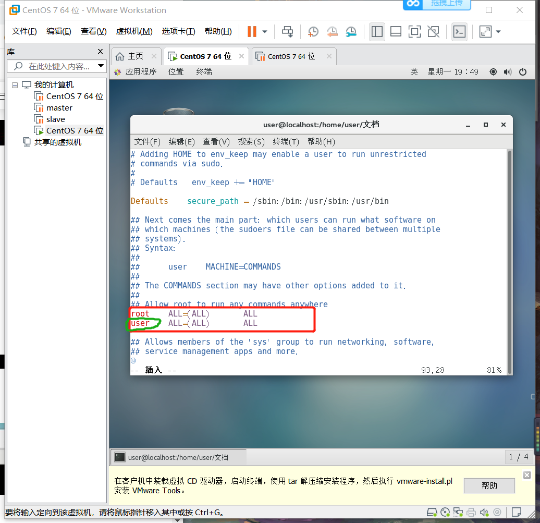540x523 pixels.
Task: Open the snapshot manager icon
Action: [x=351, y=31]
